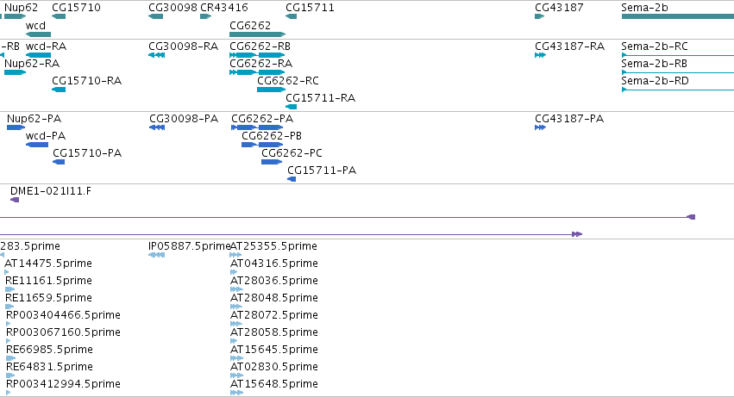
Task: Select the CG6262-PB protein feature
Action: point(262,145)
